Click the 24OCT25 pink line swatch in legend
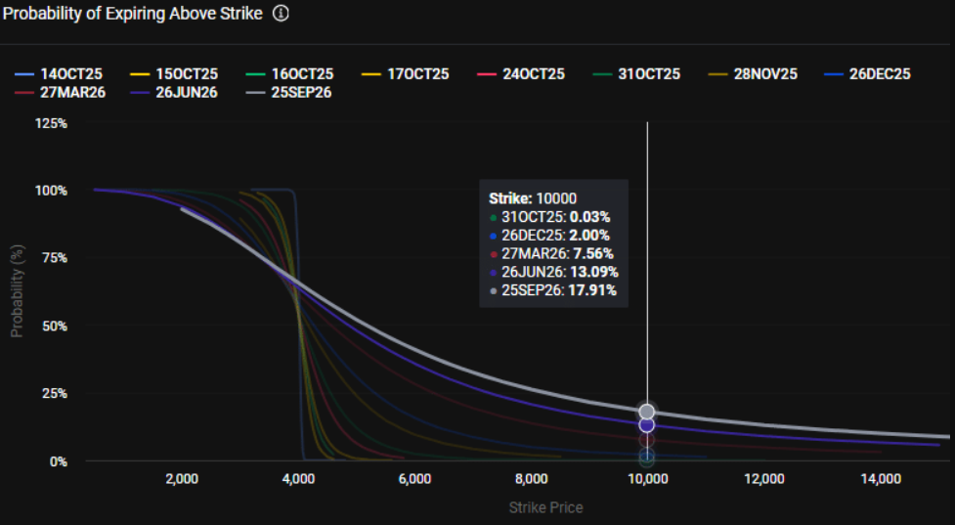 click(487, 74)
